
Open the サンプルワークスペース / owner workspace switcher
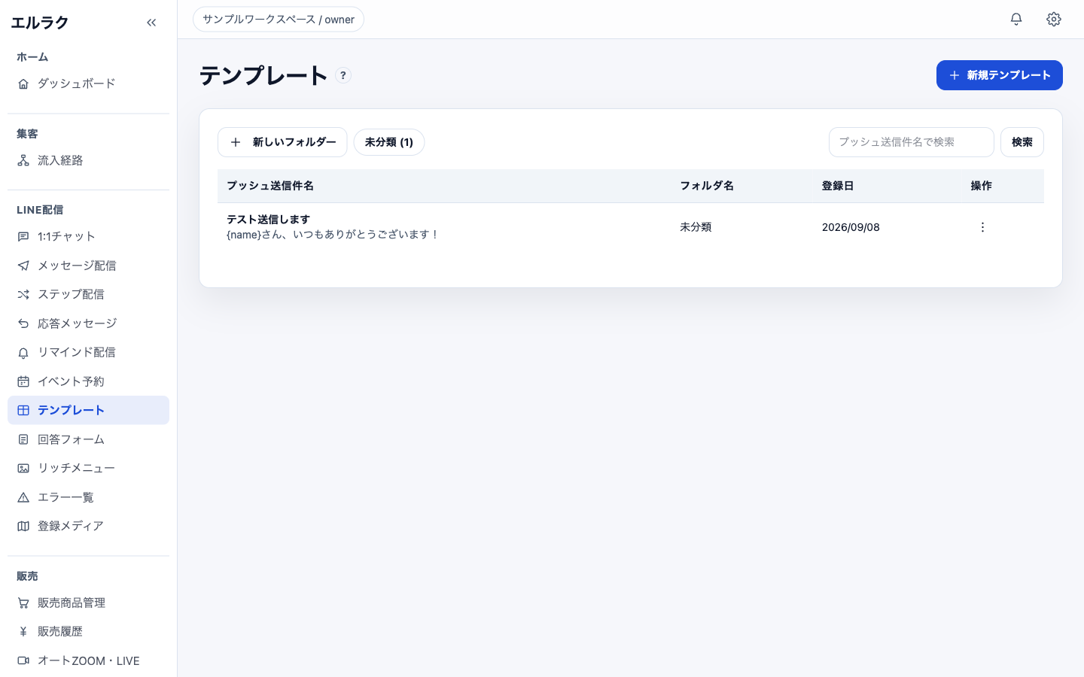click(279, 20)
